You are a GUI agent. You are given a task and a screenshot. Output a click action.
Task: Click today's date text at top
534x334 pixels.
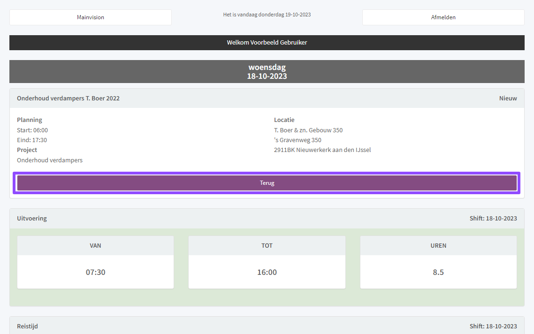[x=267, y=15]
